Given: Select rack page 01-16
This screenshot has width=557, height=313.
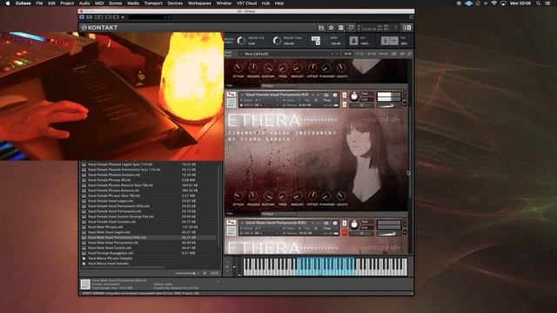Looking at the screenshot, I should [x=347, y=54].
